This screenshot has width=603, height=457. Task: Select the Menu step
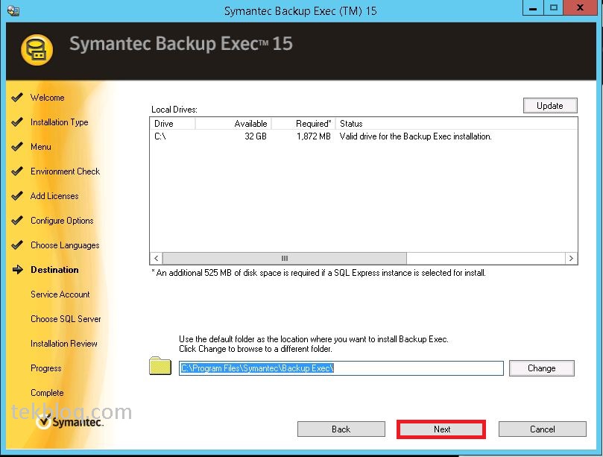click(x=41, y=147)
